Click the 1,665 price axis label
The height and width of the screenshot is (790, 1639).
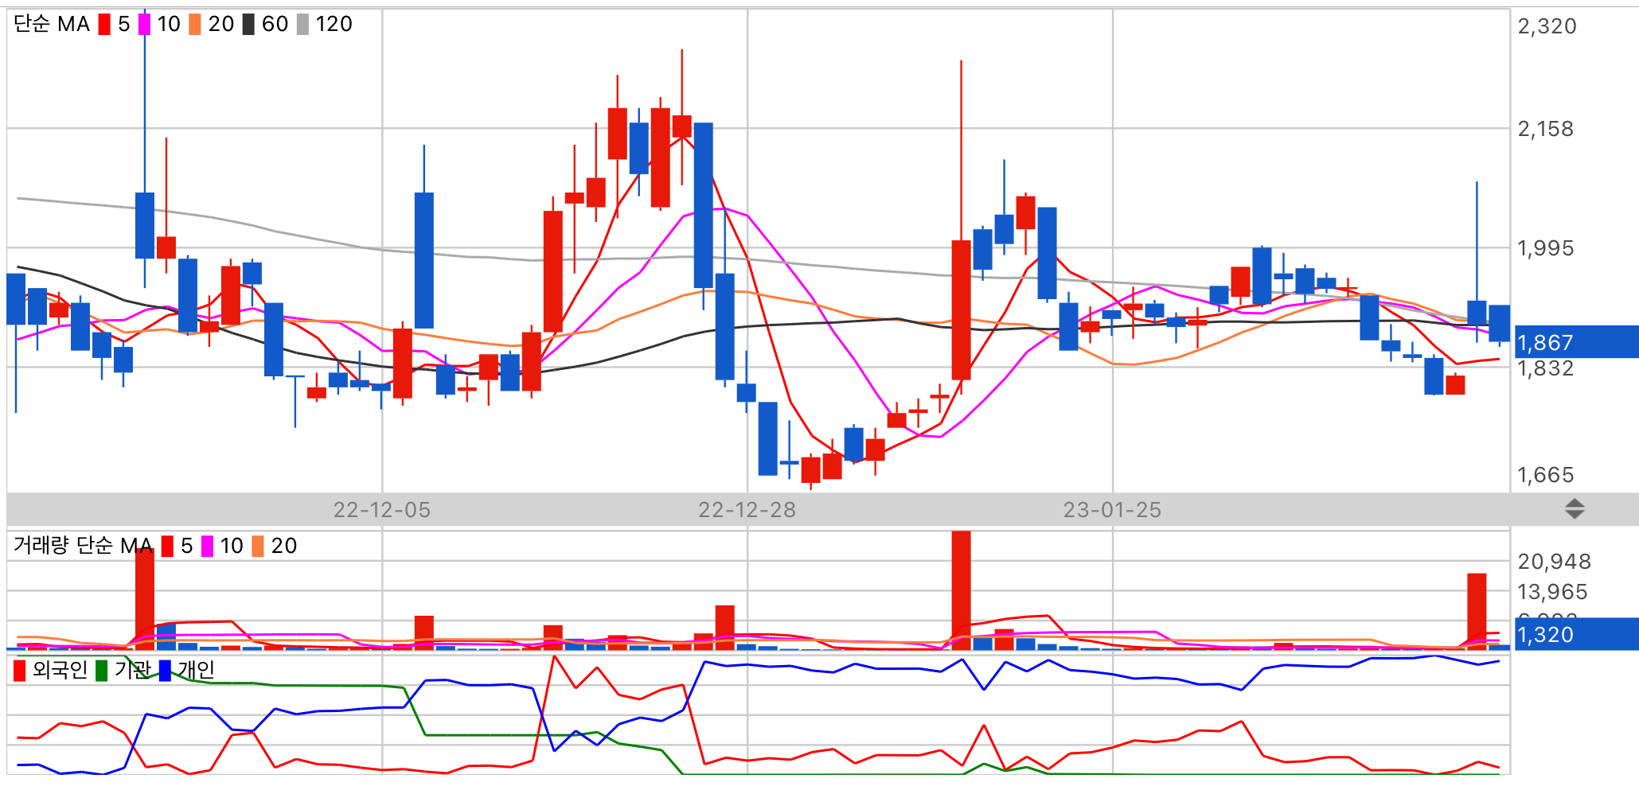pyautogui.click(x=1545, y=475)
